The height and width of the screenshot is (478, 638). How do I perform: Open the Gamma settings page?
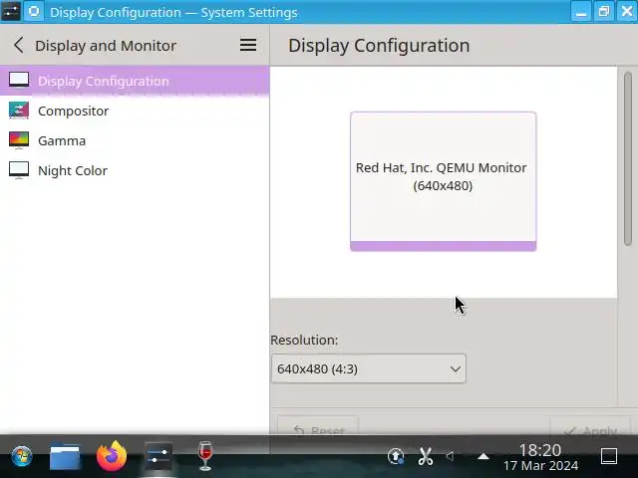coord(135,140)
